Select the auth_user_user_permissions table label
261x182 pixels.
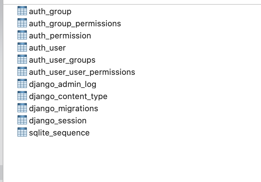pyautogui.click(x=82, y=72)
